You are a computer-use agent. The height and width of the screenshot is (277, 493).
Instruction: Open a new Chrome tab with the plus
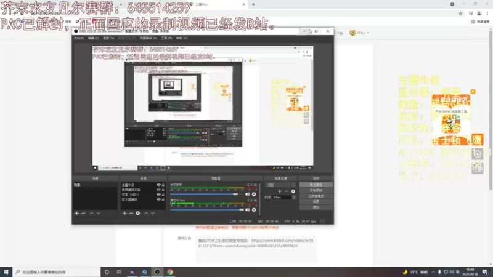[253, 4]
